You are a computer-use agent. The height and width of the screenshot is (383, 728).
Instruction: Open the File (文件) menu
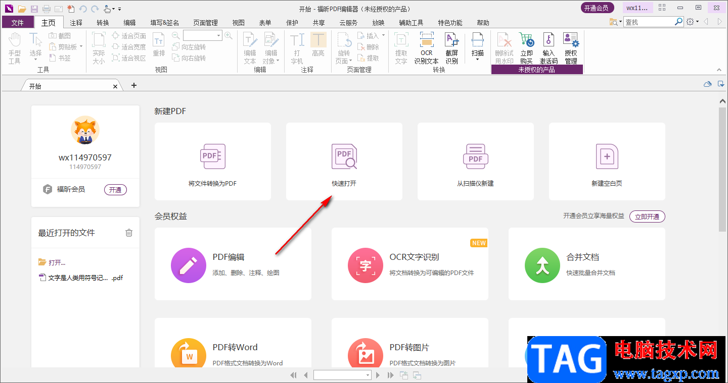[x=18, y=22]
